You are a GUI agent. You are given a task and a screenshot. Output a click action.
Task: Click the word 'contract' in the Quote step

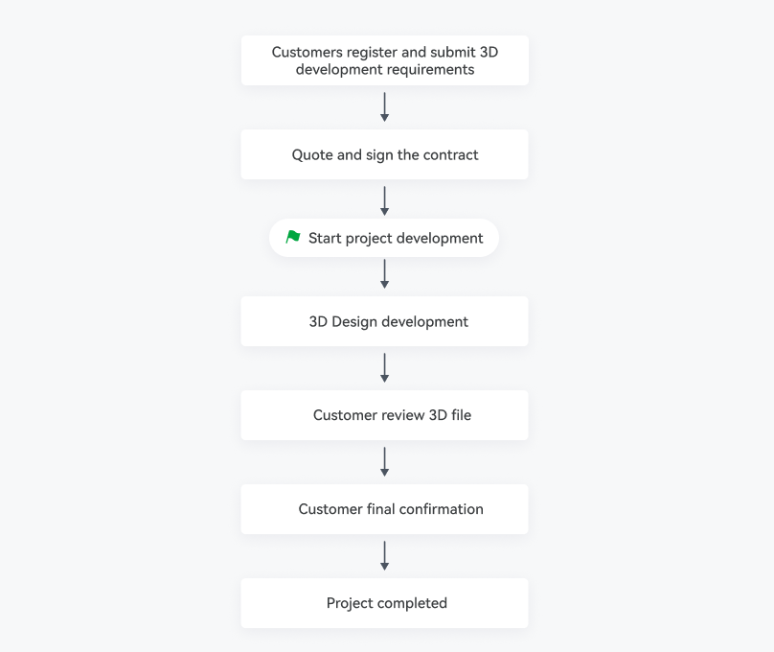tap(451, 154)
